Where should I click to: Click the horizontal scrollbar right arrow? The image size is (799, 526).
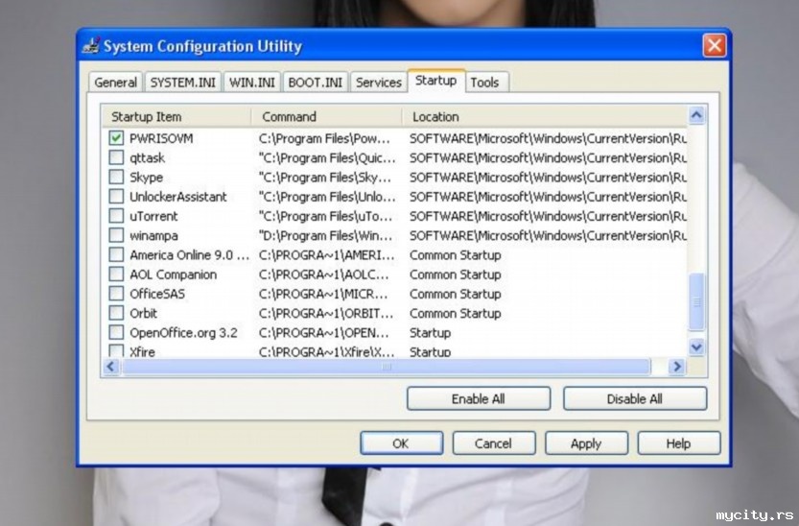[676, 367]
